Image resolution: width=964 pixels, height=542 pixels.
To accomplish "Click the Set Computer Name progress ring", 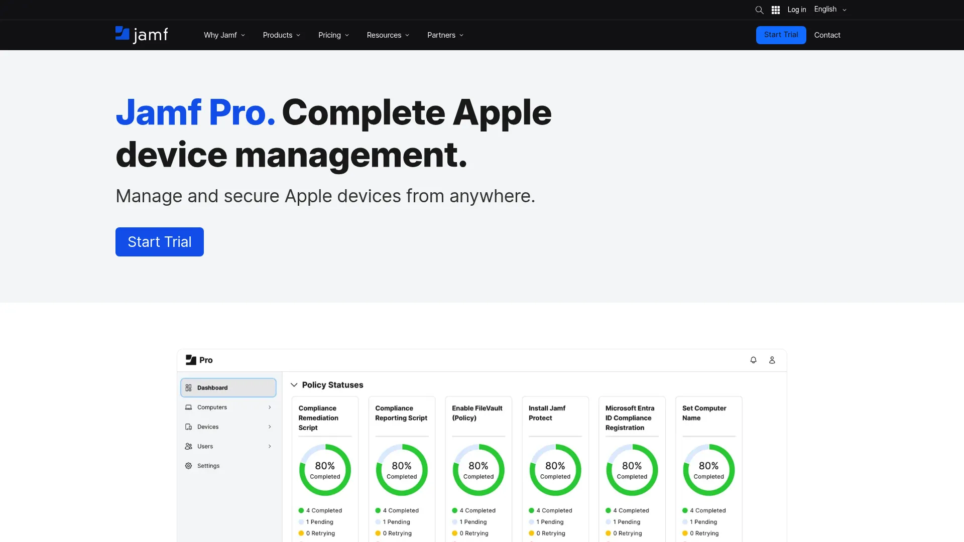I will tap(709, 470).
